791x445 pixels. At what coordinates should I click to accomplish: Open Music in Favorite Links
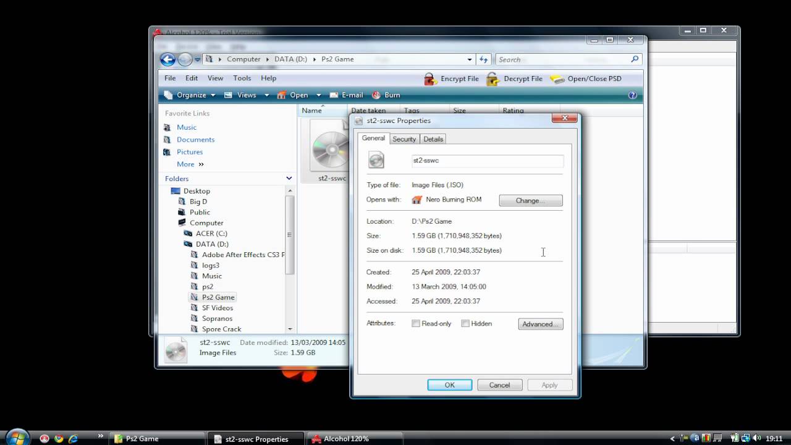pyautogui.click(x=187, y=127)
